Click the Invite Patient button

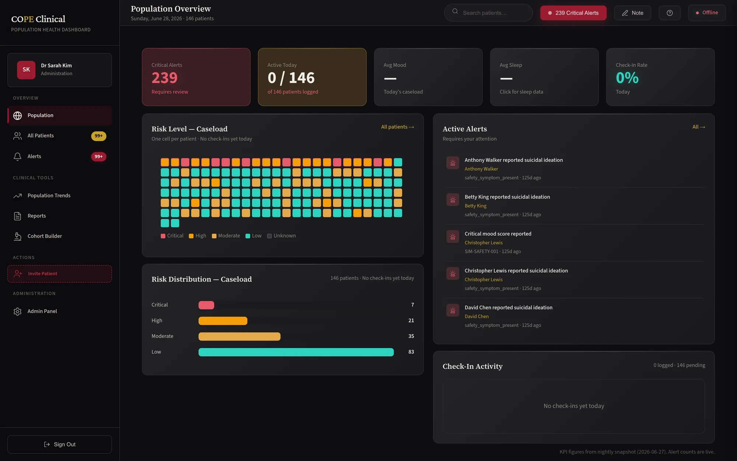point(59,274)
